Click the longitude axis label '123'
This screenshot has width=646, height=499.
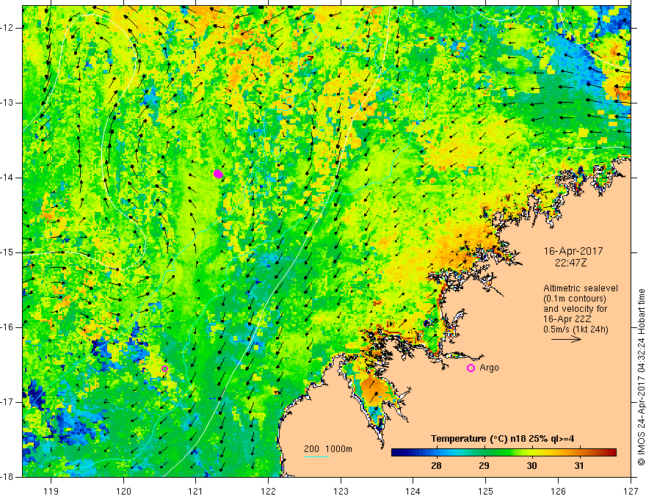341,491
